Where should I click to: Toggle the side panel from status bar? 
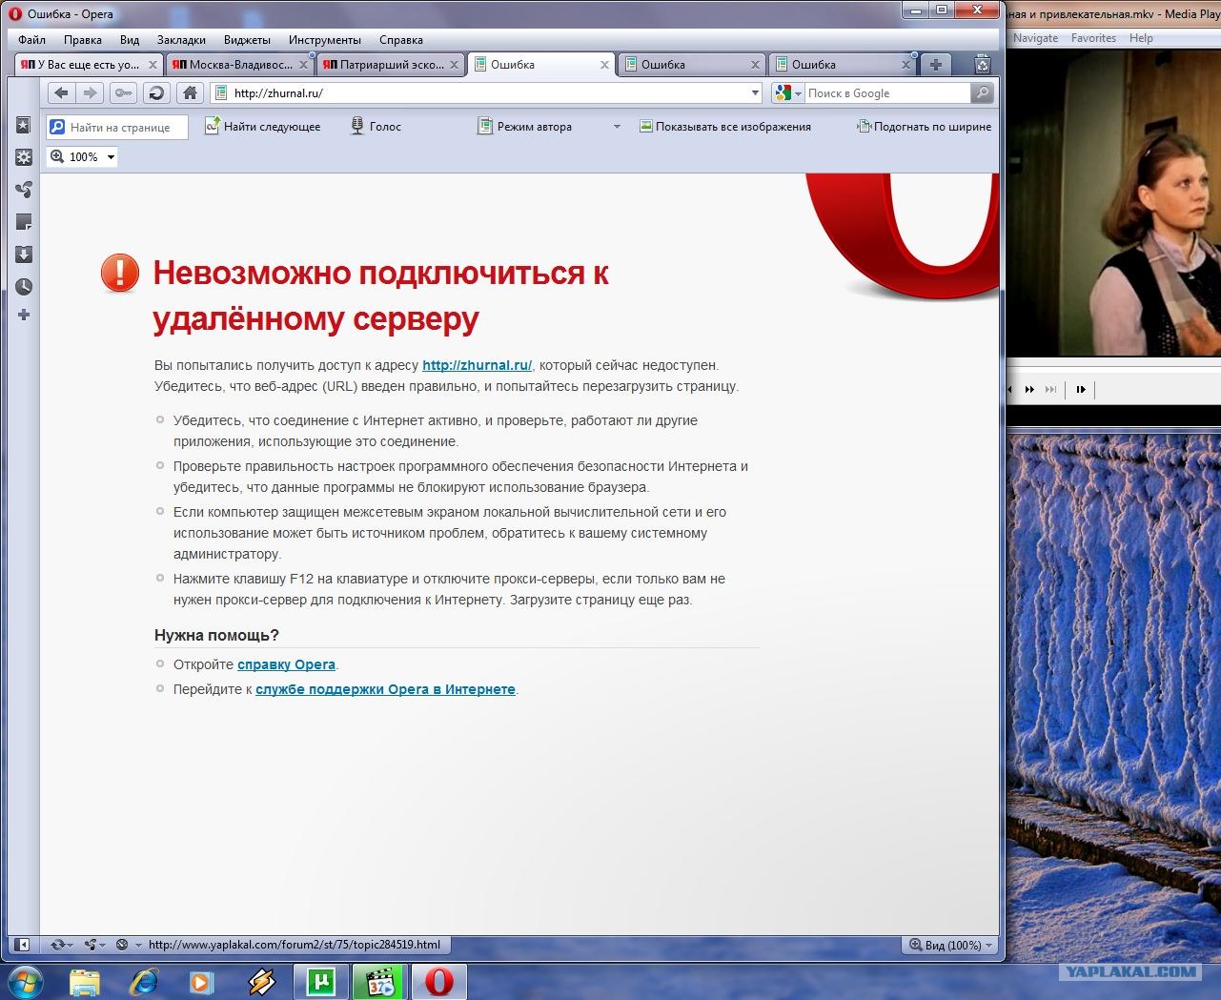pos(24,945)
